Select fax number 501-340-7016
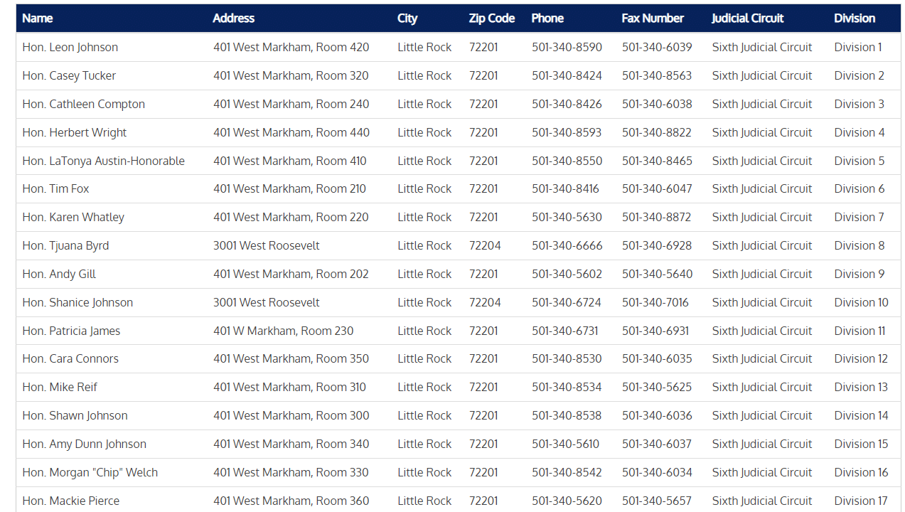This screenshot has width=905, height=512. click(655, 302)
